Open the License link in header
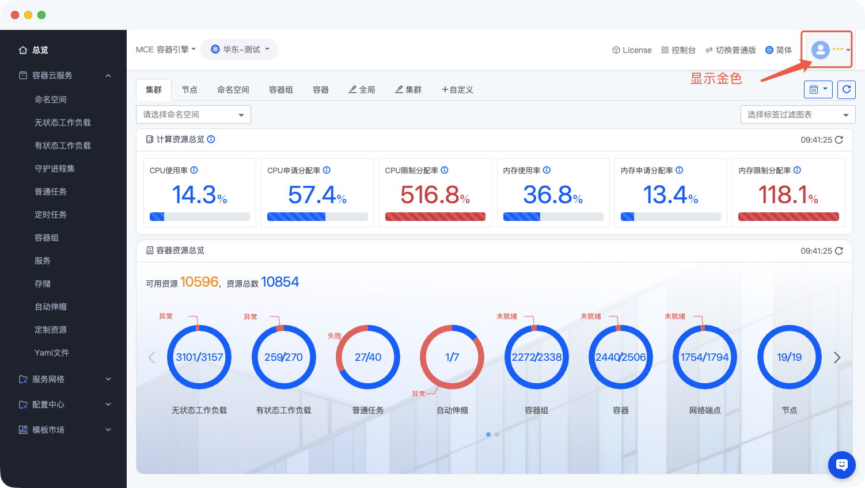The width and height of the screenshot is (865, 488). pyautogui.click(x=632, y=50)
